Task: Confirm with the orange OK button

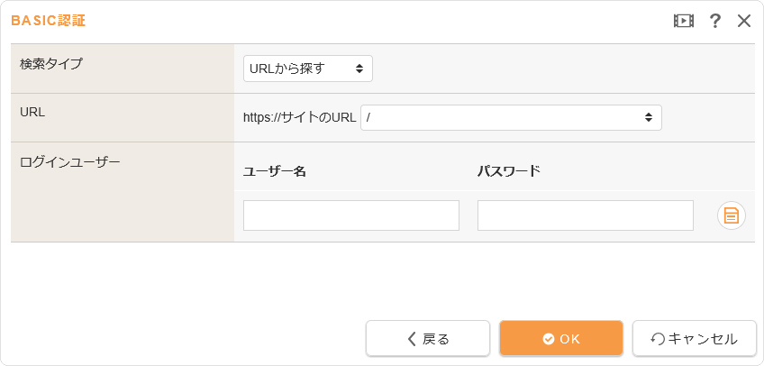Action: pos(561,339)
